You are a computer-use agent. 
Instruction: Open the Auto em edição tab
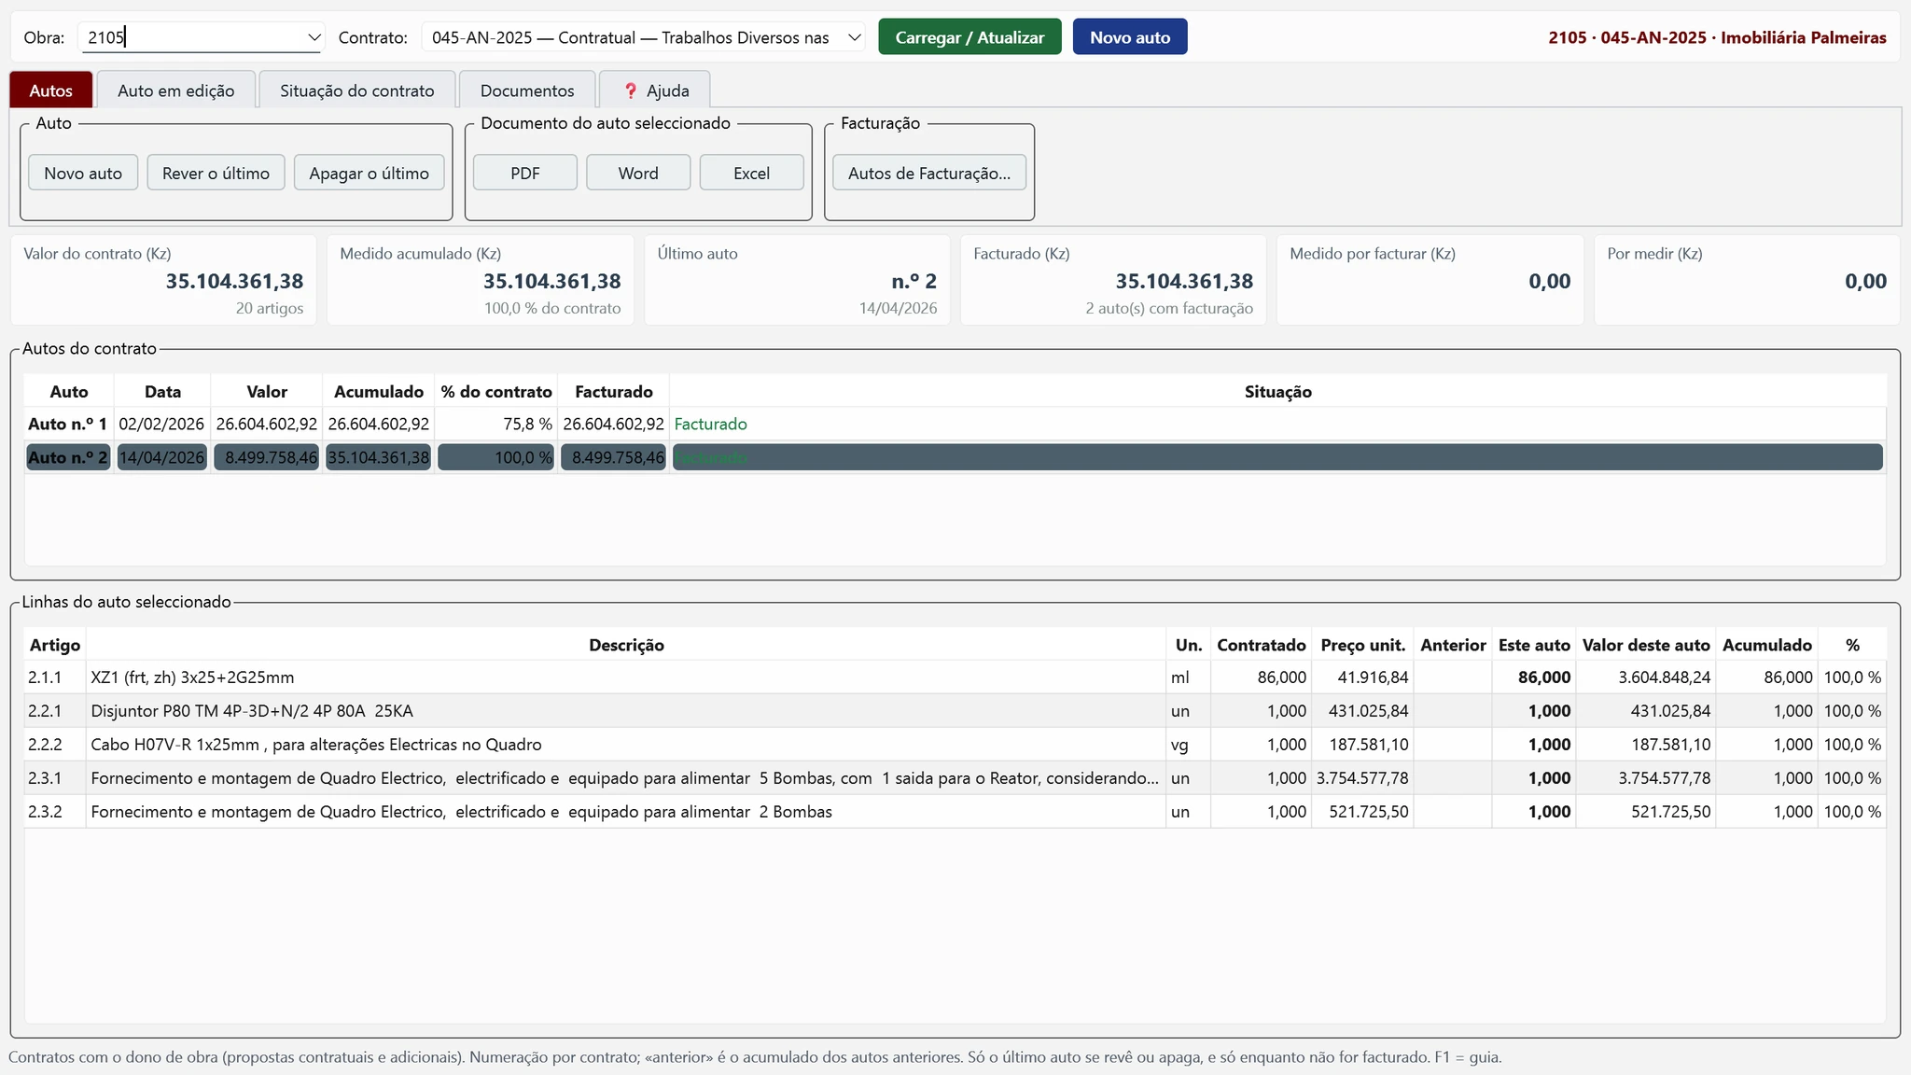coord(175,91)
